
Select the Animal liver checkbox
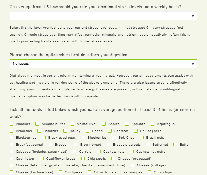point(73,124)
